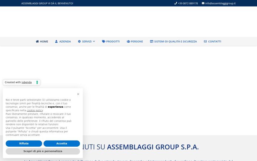The image size is (257, 161).
Task: Click Scopri di più e personalizza
Action: [x=43, y=151]
